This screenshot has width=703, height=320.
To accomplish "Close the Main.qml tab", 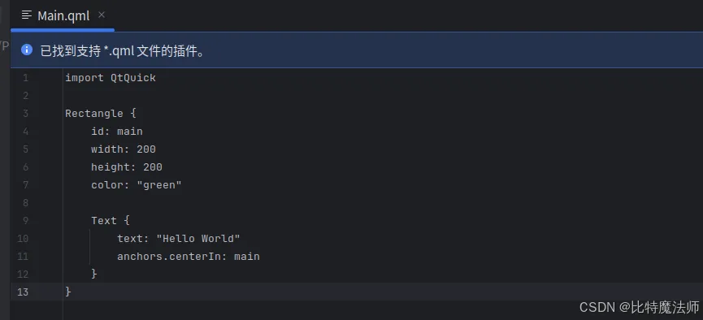I will pos(102,15).
